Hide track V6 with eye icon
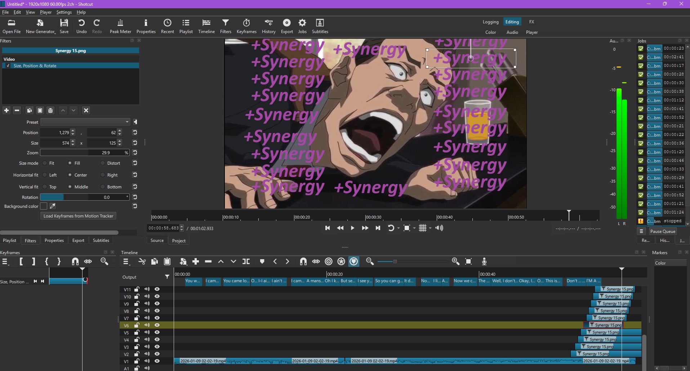This screenshot has width=690, height=371. click(157, 325)
